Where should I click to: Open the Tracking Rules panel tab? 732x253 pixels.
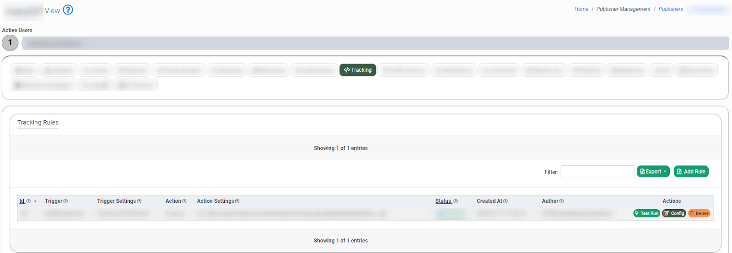(38, 122)
